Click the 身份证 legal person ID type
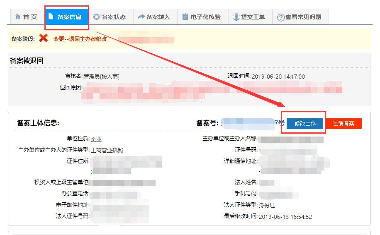This screenshot has height=235, width=380. point(267,205)
